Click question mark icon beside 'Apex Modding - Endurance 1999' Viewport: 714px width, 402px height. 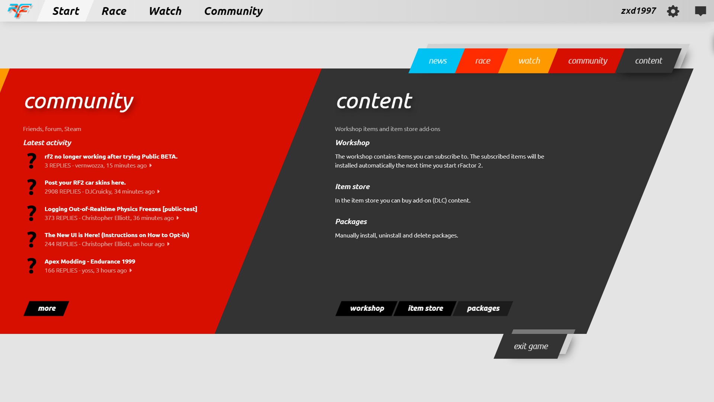[x=32, y=266]
